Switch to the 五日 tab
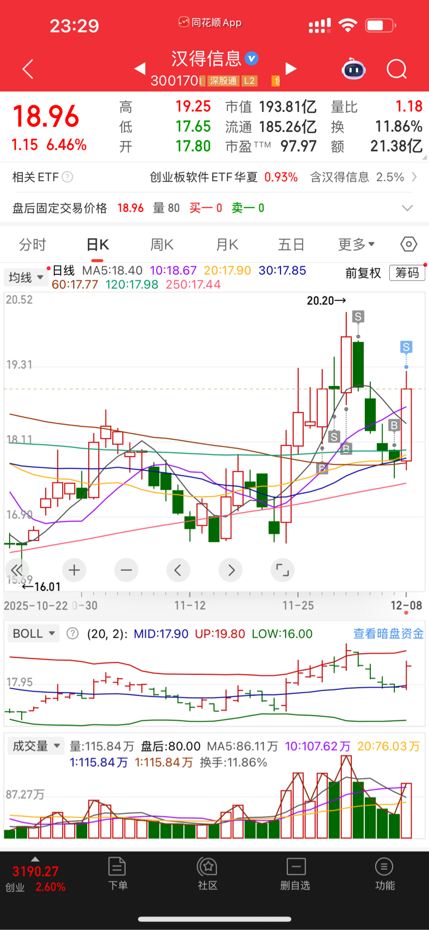This screenshot has width=429, height=930. (291, 245)
